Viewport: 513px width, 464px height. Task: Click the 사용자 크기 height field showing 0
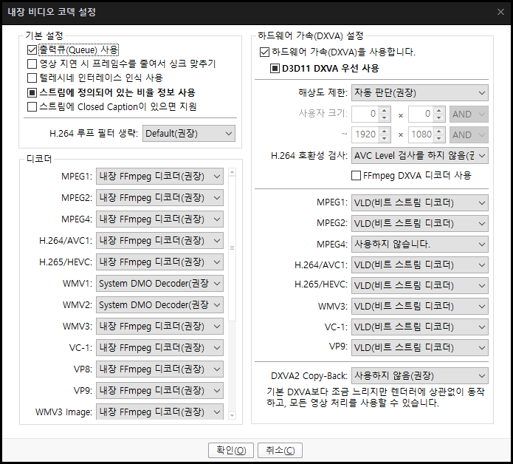coord(421,114)
